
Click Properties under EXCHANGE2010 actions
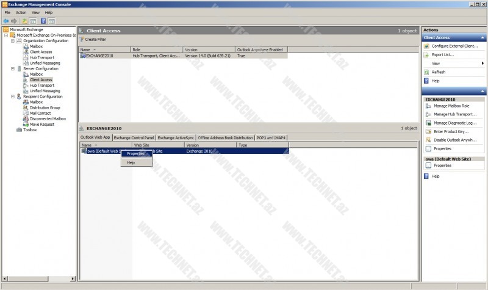443,148
